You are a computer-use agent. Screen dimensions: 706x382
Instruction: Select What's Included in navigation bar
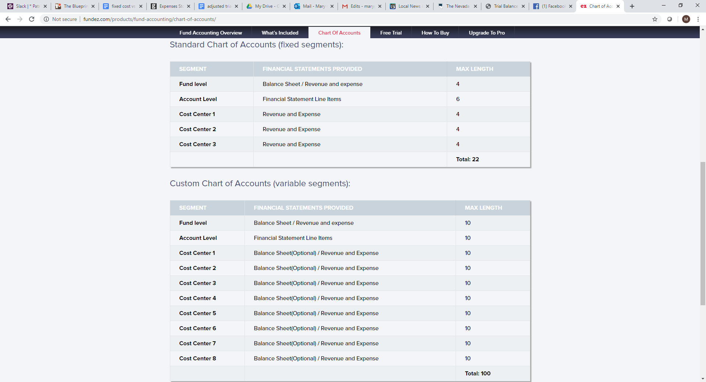280,33
